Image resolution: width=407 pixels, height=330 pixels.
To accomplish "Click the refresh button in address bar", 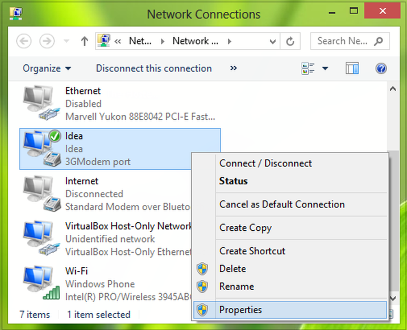I will click(290, 41).
